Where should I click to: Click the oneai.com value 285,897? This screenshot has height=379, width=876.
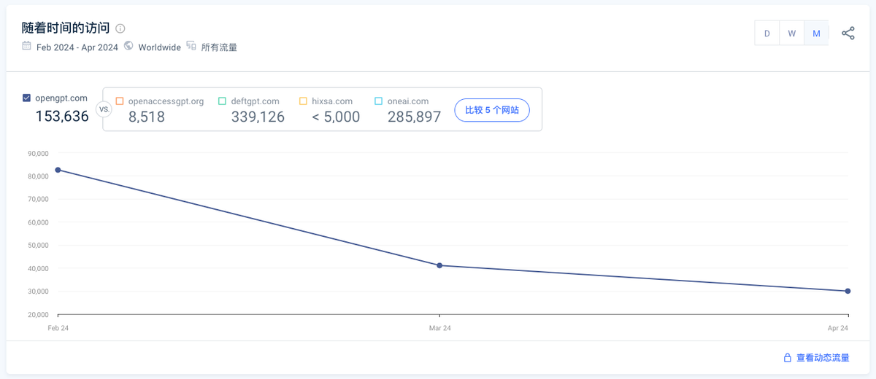(x=414, y=117)
